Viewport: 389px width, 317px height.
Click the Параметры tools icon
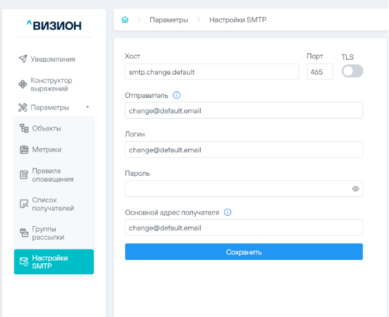[23, 108]
